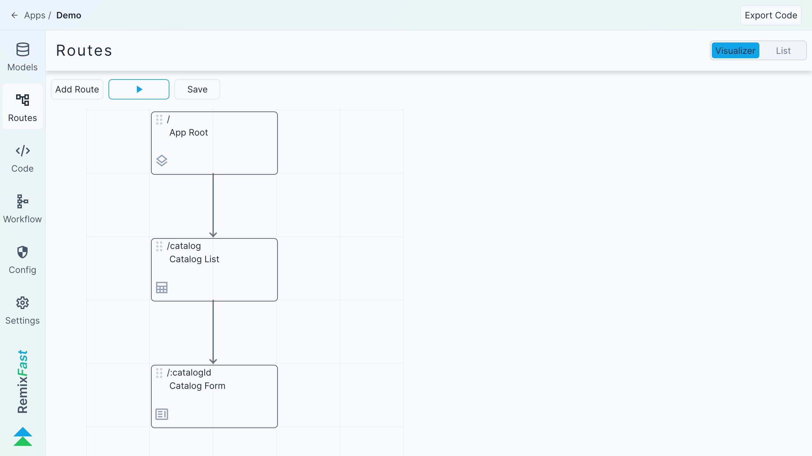
Task: Click the Save button
Action: (x=197, y=89)
